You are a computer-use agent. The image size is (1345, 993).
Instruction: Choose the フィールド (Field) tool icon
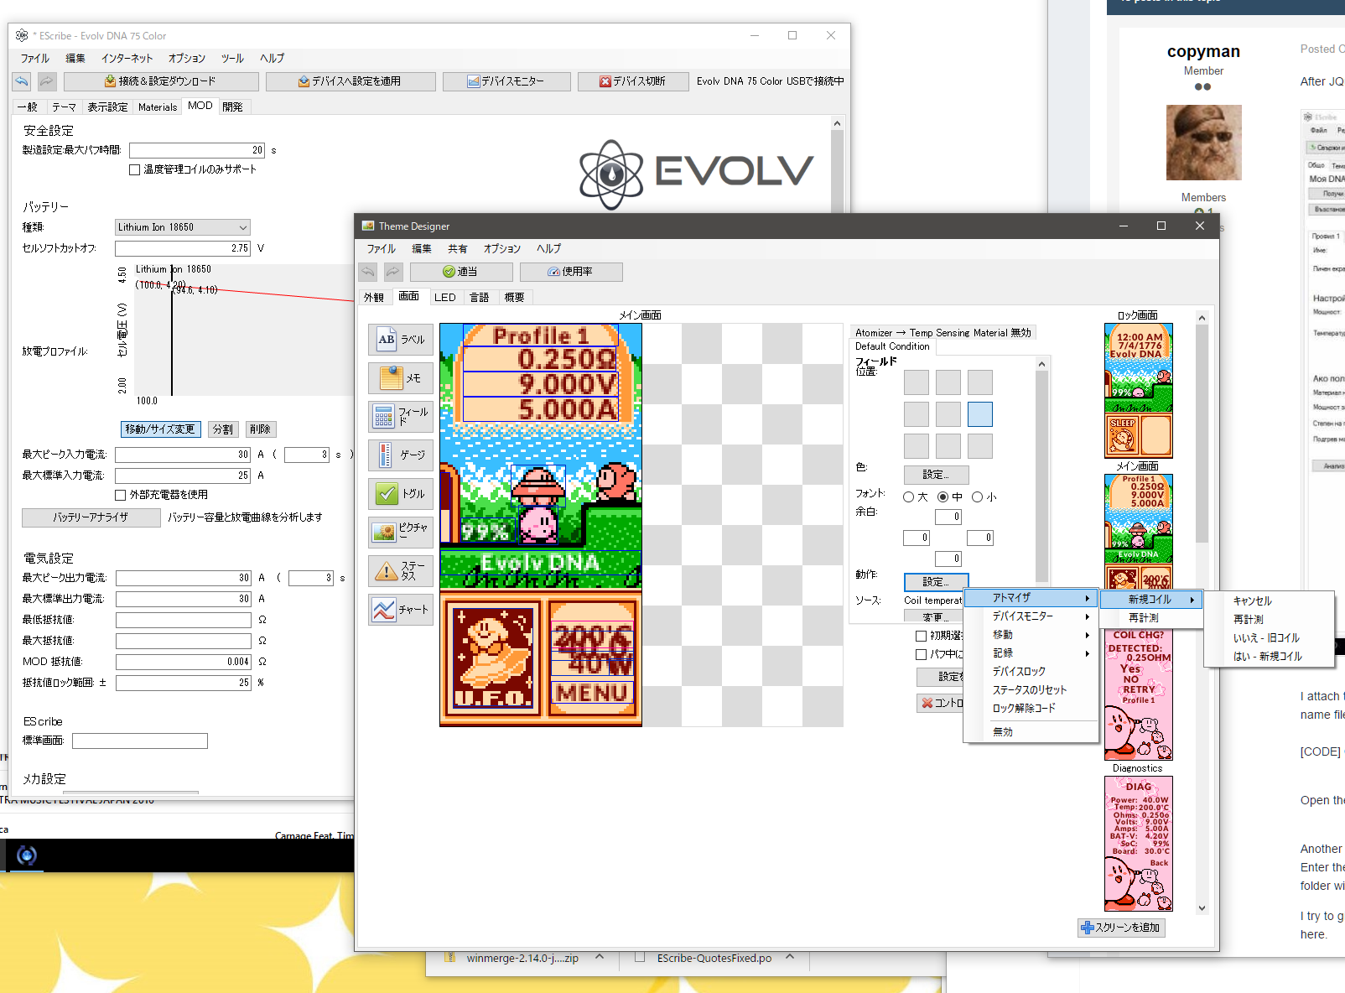click(x=400, y=417)
